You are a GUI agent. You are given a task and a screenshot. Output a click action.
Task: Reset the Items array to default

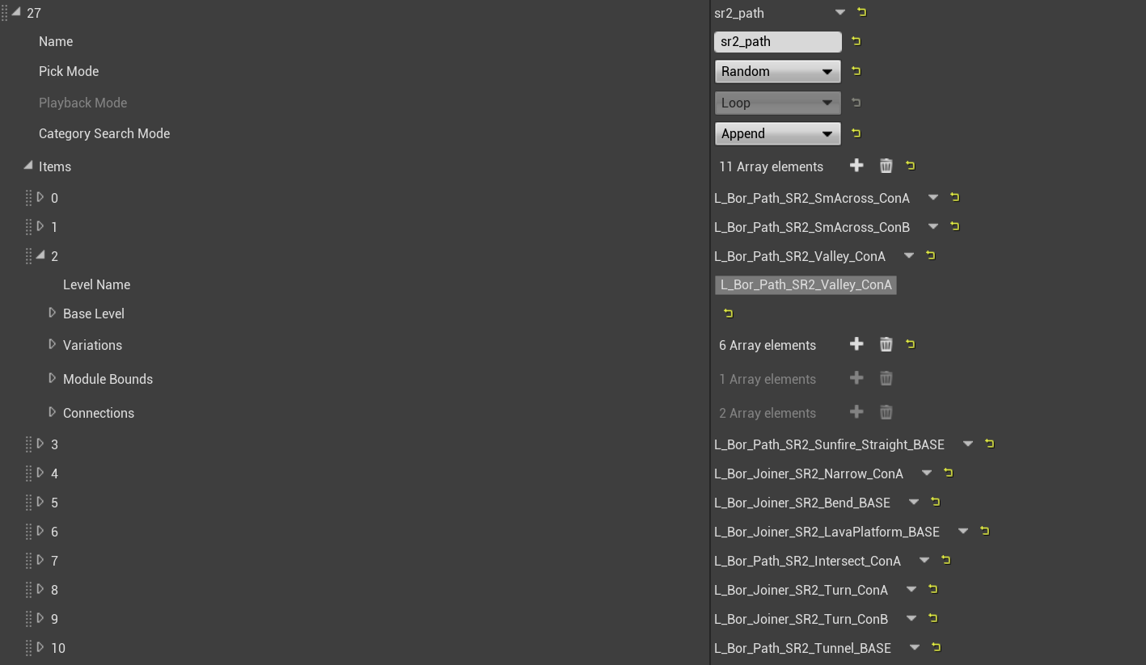pos(911,166)
